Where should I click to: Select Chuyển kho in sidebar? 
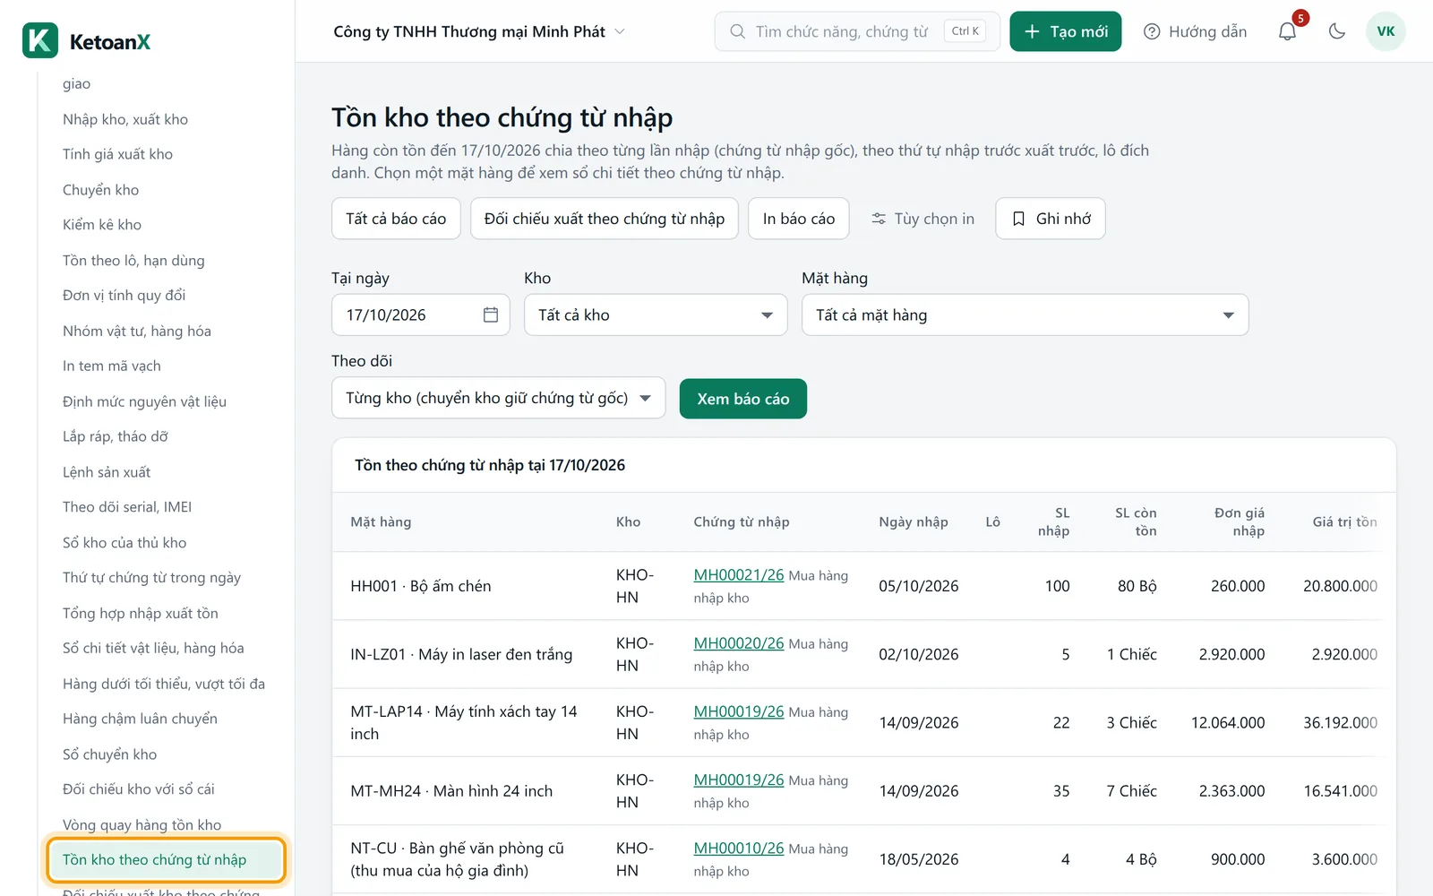pos(100,190)
